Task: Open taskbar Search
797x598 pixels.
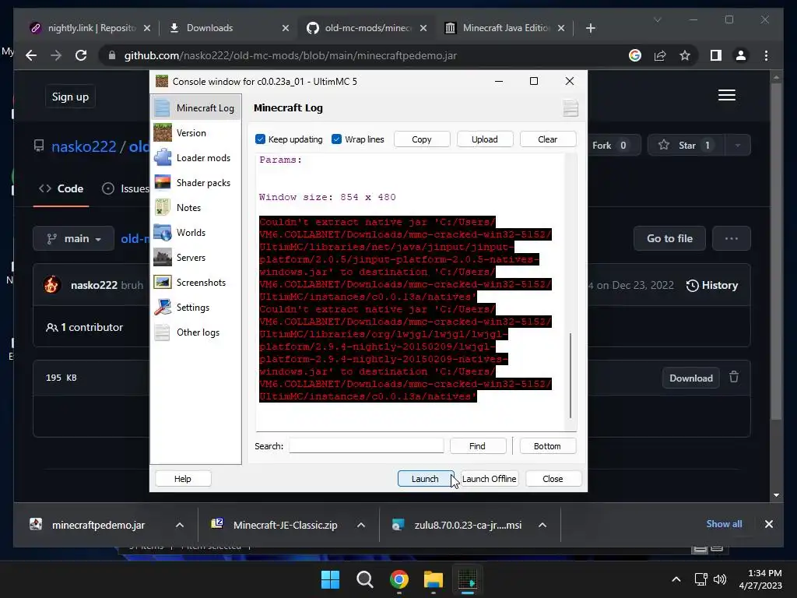Action: [365, 579]
